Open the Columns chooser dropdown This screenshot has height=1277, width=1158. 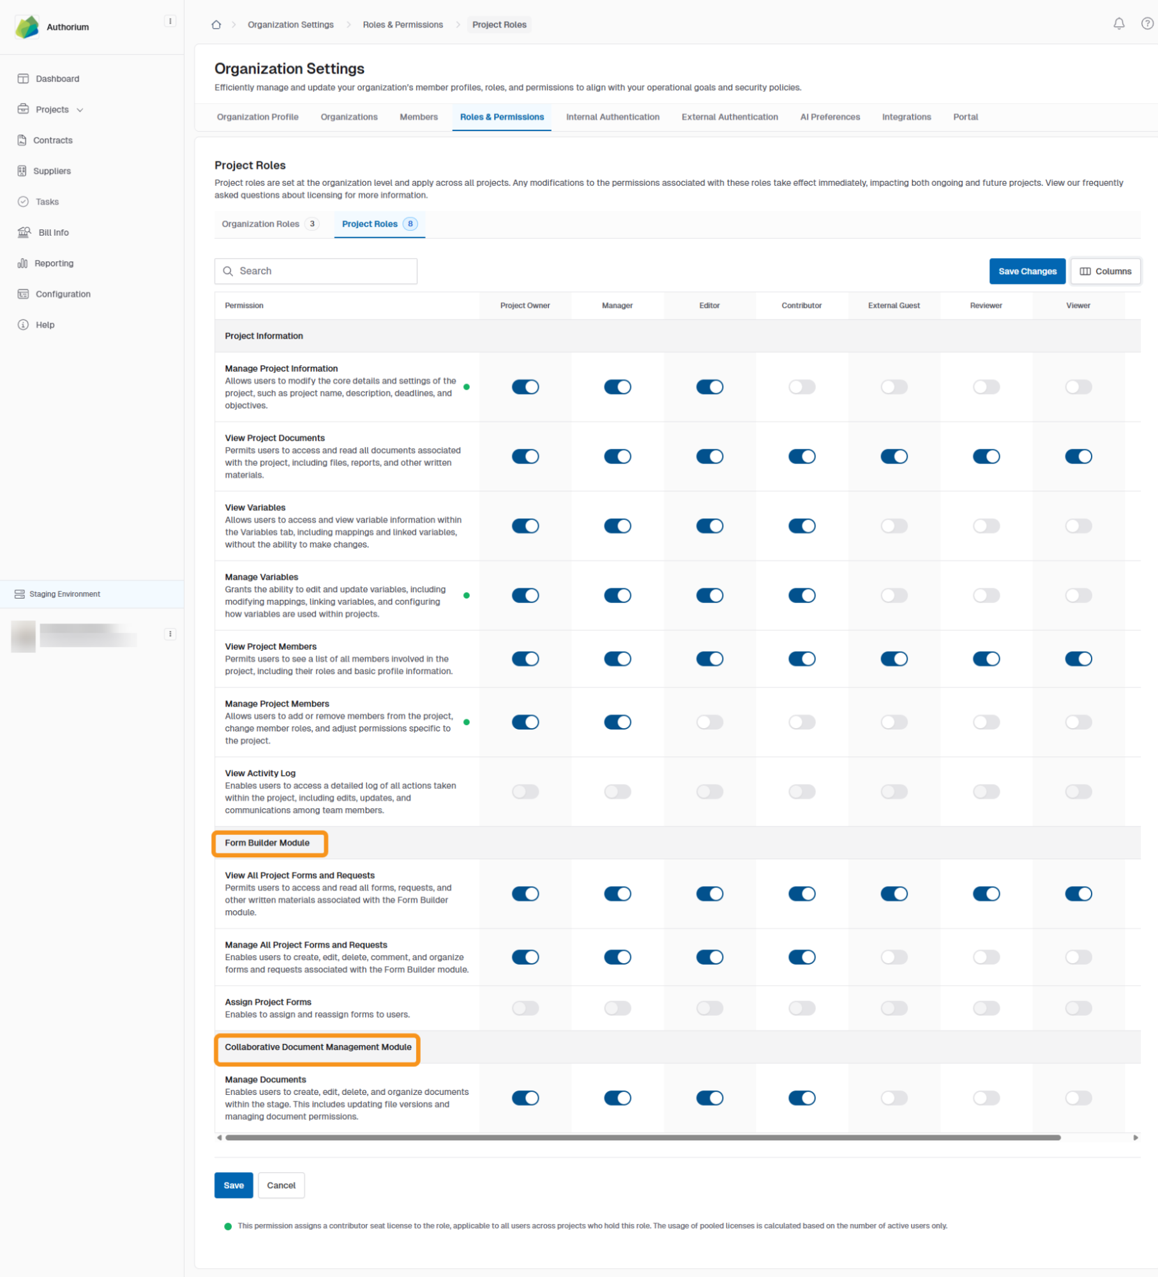1105,271
